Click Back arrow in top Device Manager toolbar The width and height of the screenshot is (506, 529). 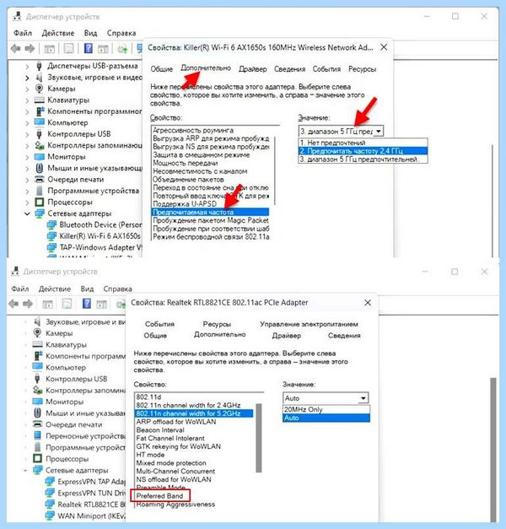(15, 49)
